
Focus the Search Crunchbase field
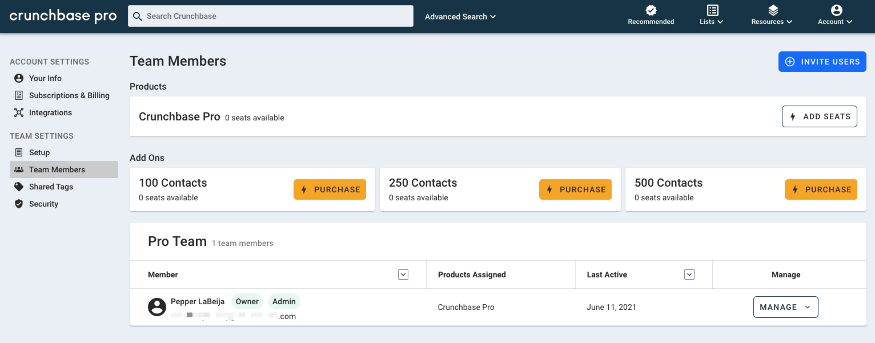click(x=271, y=16)
